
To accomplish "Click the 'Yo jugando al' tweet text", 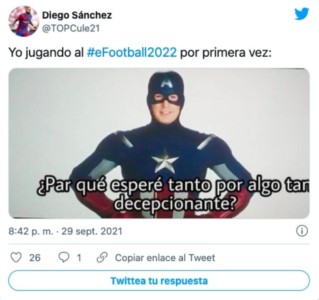I will click(47, 53).
